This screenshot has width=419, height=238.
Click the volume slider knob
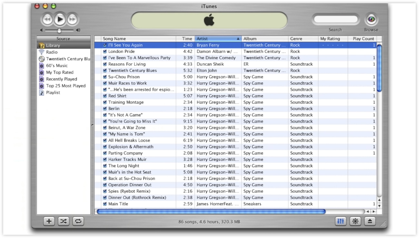[59, 31]
